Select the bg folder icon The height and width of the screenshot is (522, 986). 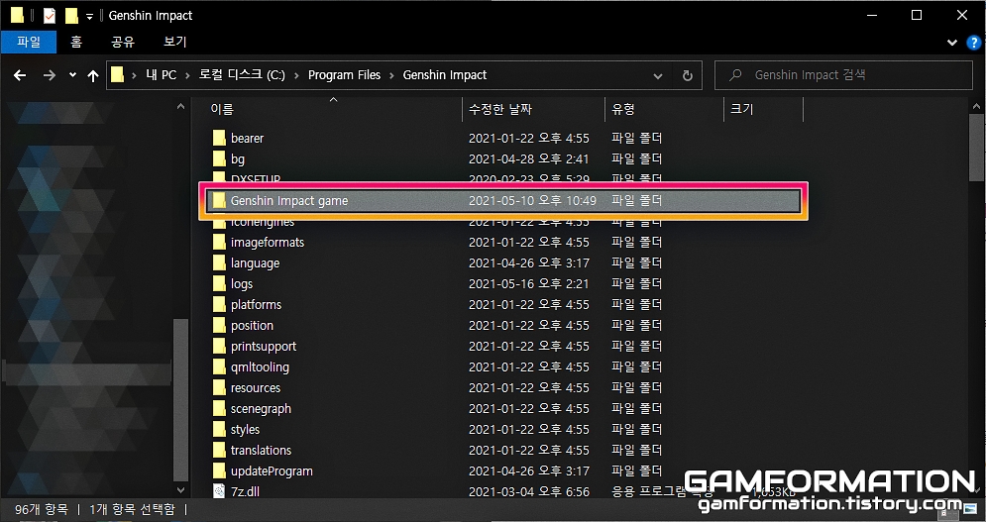219,159
